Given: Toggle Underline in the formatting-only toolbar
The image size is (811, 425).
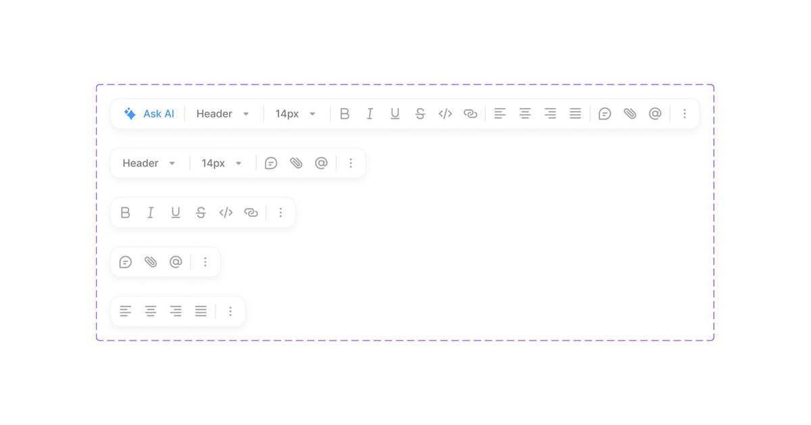Looking at the screenshot, I should click(176, 212).
